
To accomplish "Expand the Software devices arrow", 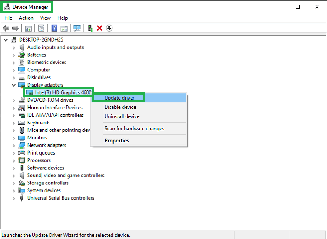I will 13,168.
